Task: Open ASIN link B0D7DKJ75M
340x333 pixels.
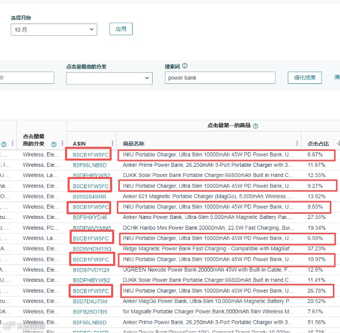Action: pos(90,302)
